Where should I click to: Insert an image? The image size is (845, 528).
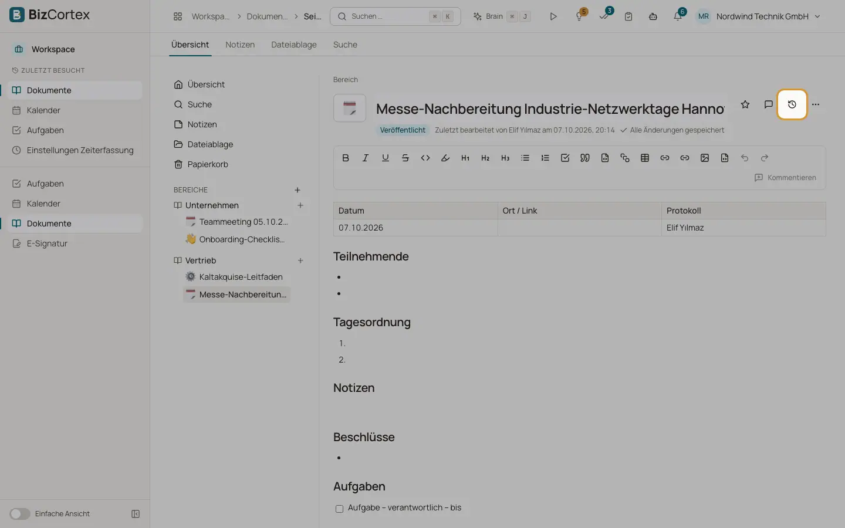point(705,158)
